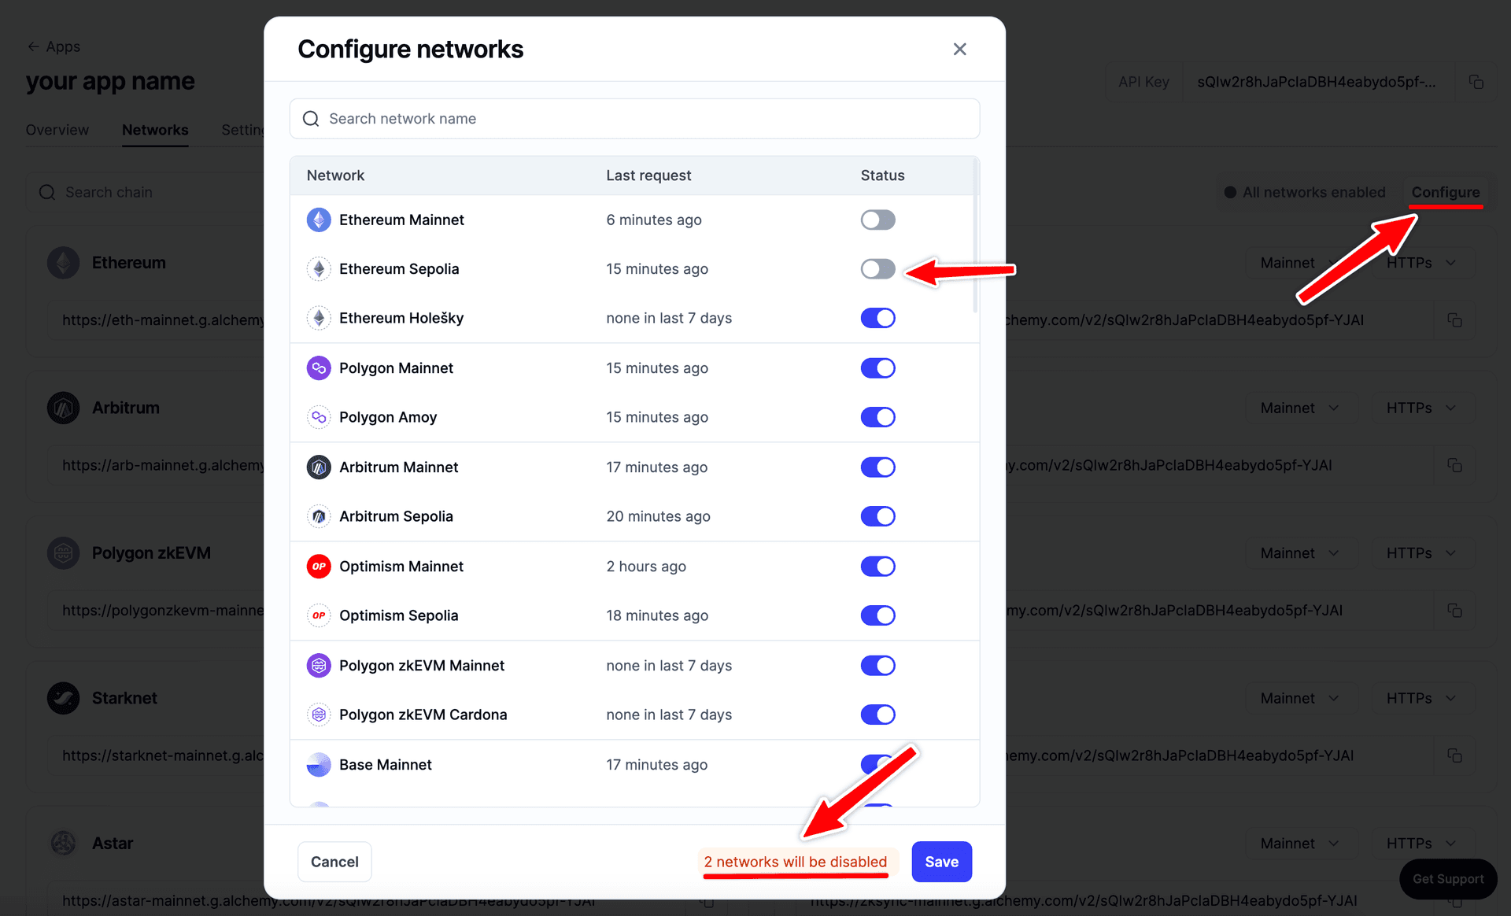Copy the Polygon zkEVM mainnet URL
Viewport: 1511px width, 916px height.
[x=1454, y=611]
